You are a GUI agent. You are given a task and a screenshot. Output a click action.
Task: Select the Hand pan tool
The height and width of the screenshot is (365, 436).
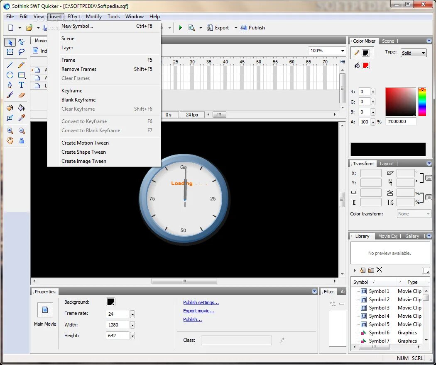(x=10, y=140)
